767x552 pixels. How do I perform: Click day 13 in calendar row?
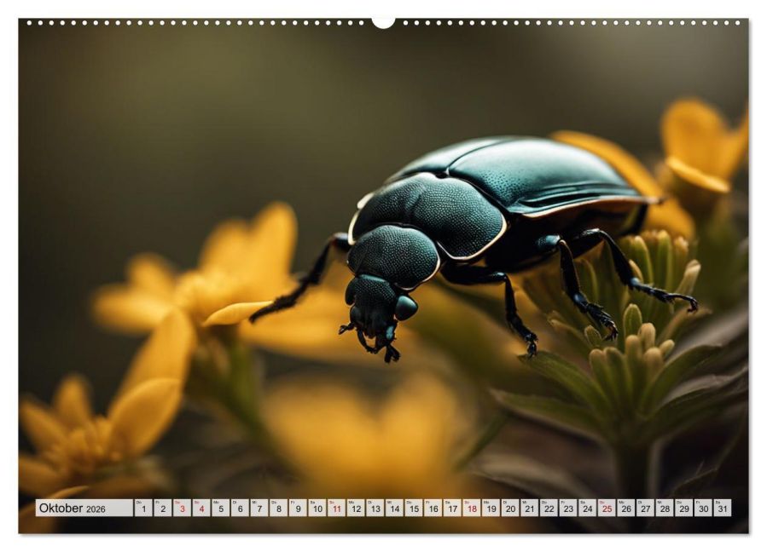tap(375, 508)
